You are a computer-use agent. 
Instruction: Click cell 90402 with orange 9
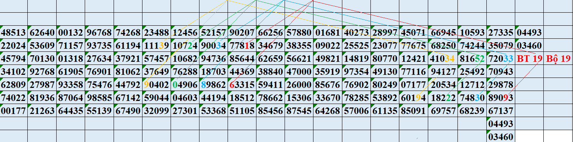[x=156, y=85]
